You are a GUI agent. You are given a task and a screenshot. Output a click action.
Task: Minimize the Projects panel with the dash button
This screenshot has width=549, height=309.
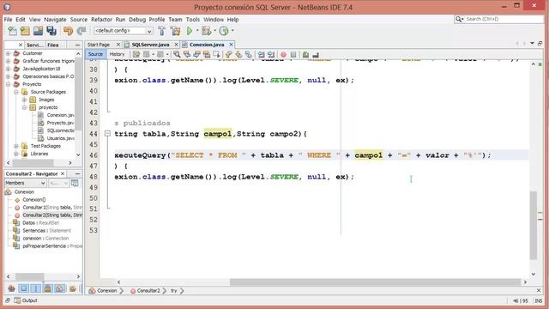pyautogui.click(x=77, y=45)
